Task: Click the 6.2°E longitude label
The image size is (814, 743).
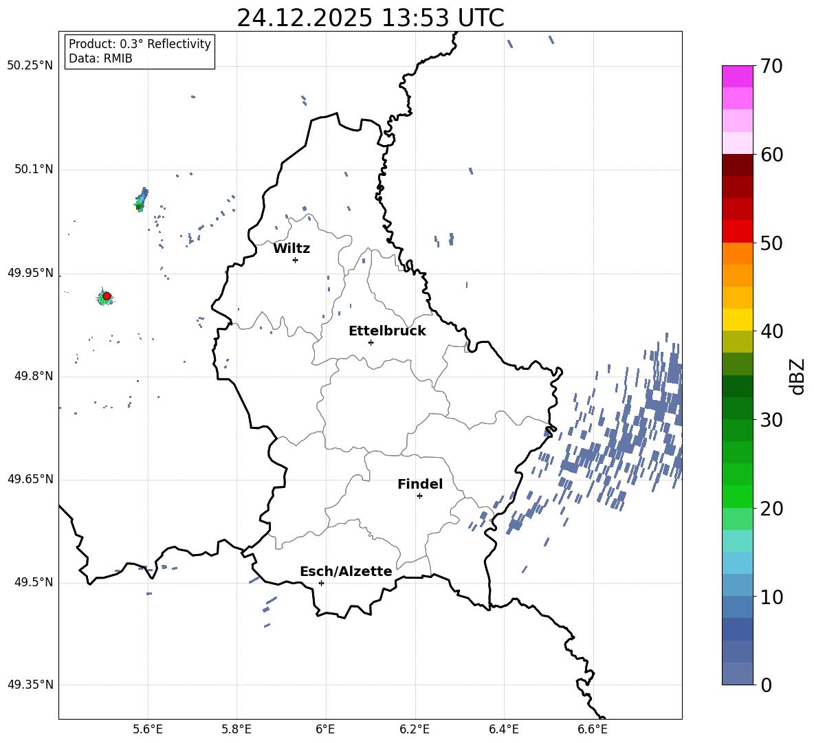Action: (x=415, y=730)
